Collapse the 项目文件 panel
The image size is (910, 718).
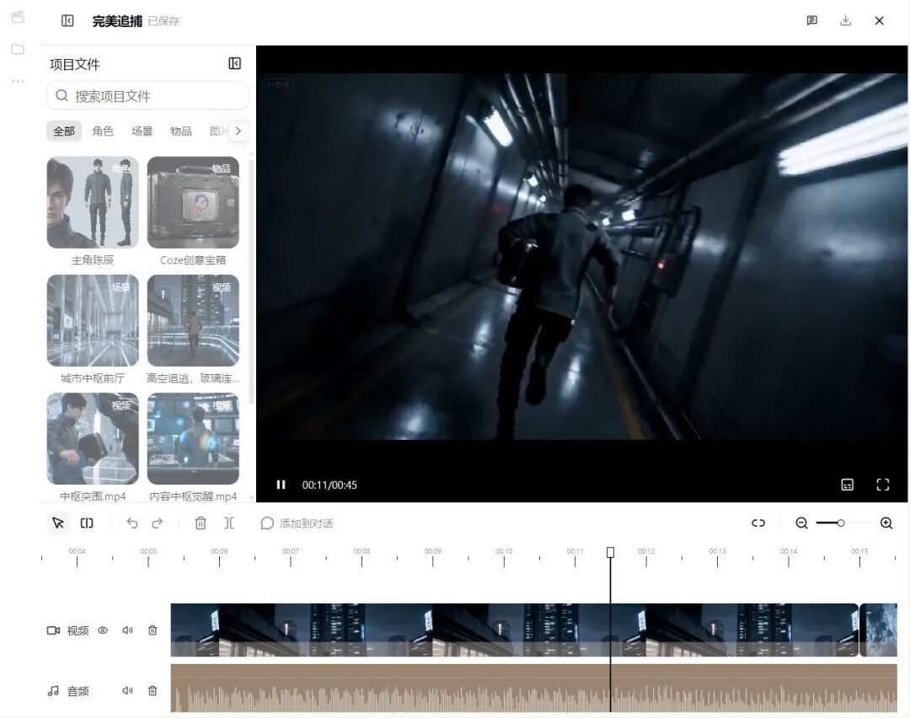(x=234, y=63)
